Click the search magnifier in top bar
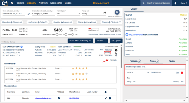This screenshot has height=103, width=189. click(x=143, y=3)
